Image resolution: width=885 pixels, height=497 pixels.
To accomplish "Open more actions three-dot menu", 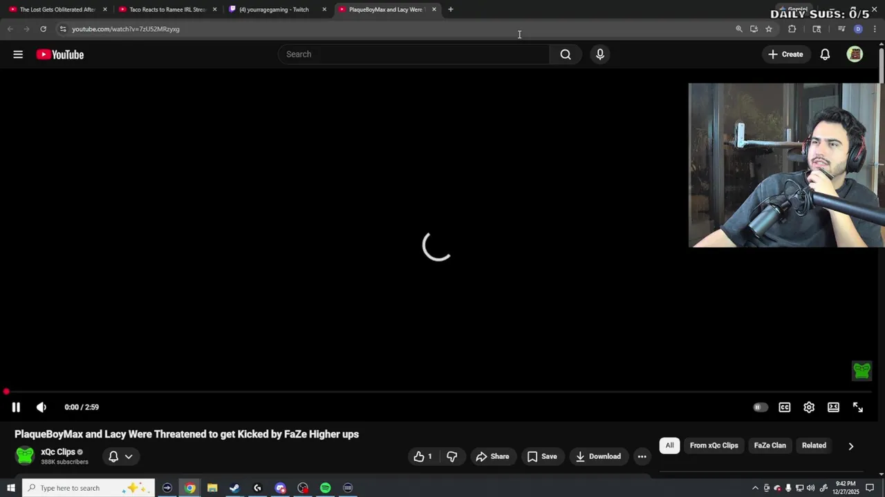I will pos(642,456).
